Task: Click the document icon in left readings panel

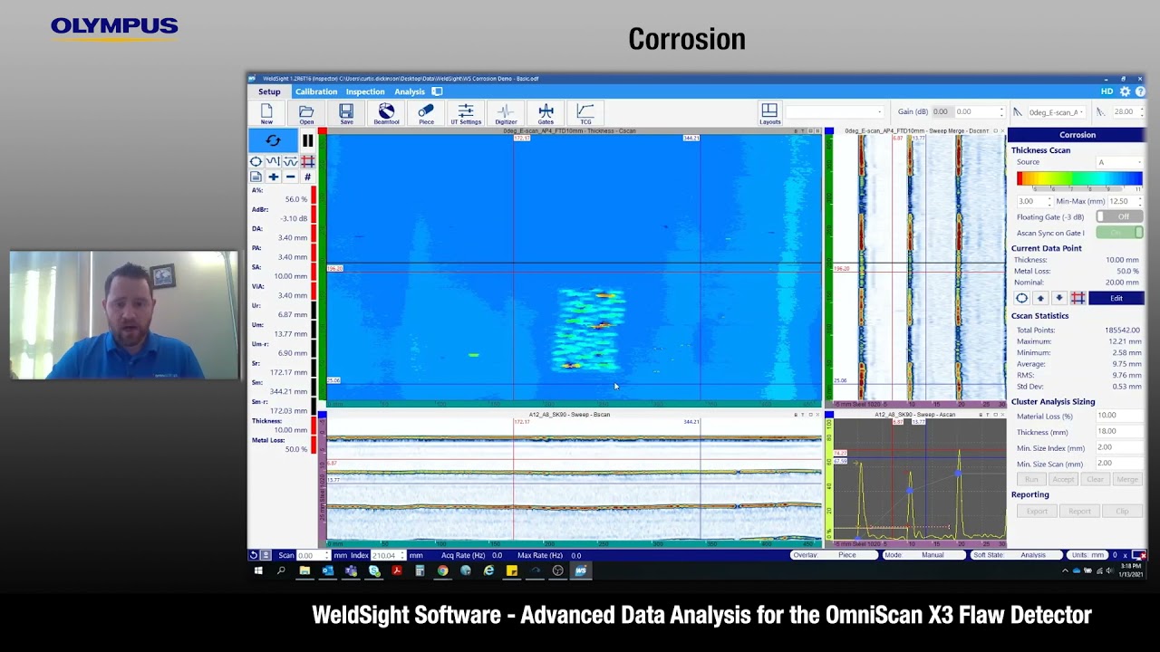Action: [x=256, y=177]
